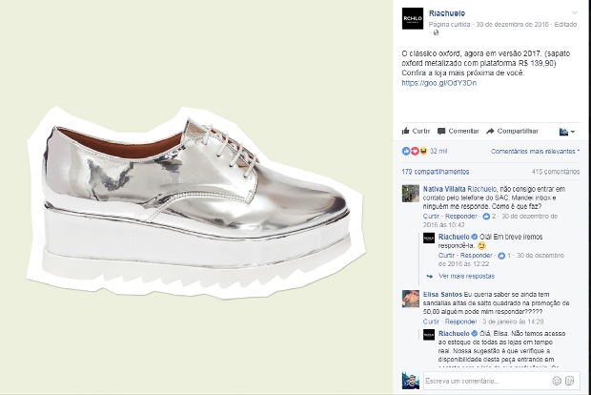591x395 pixels.
Task: Click the Compartilhar arrow icon
Action: (490, 132)
